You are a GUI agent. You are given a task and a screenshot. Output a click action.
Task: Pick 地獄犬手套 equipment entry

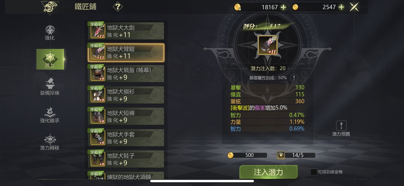click(126, 138)
